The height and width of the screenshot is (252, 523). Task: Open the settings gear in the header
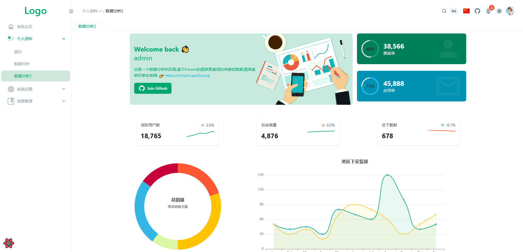[x=499, y=11]
